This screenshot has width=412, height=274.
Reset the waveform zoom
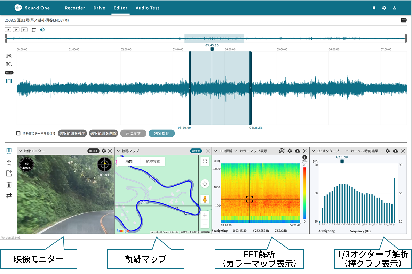click(9, 73)
